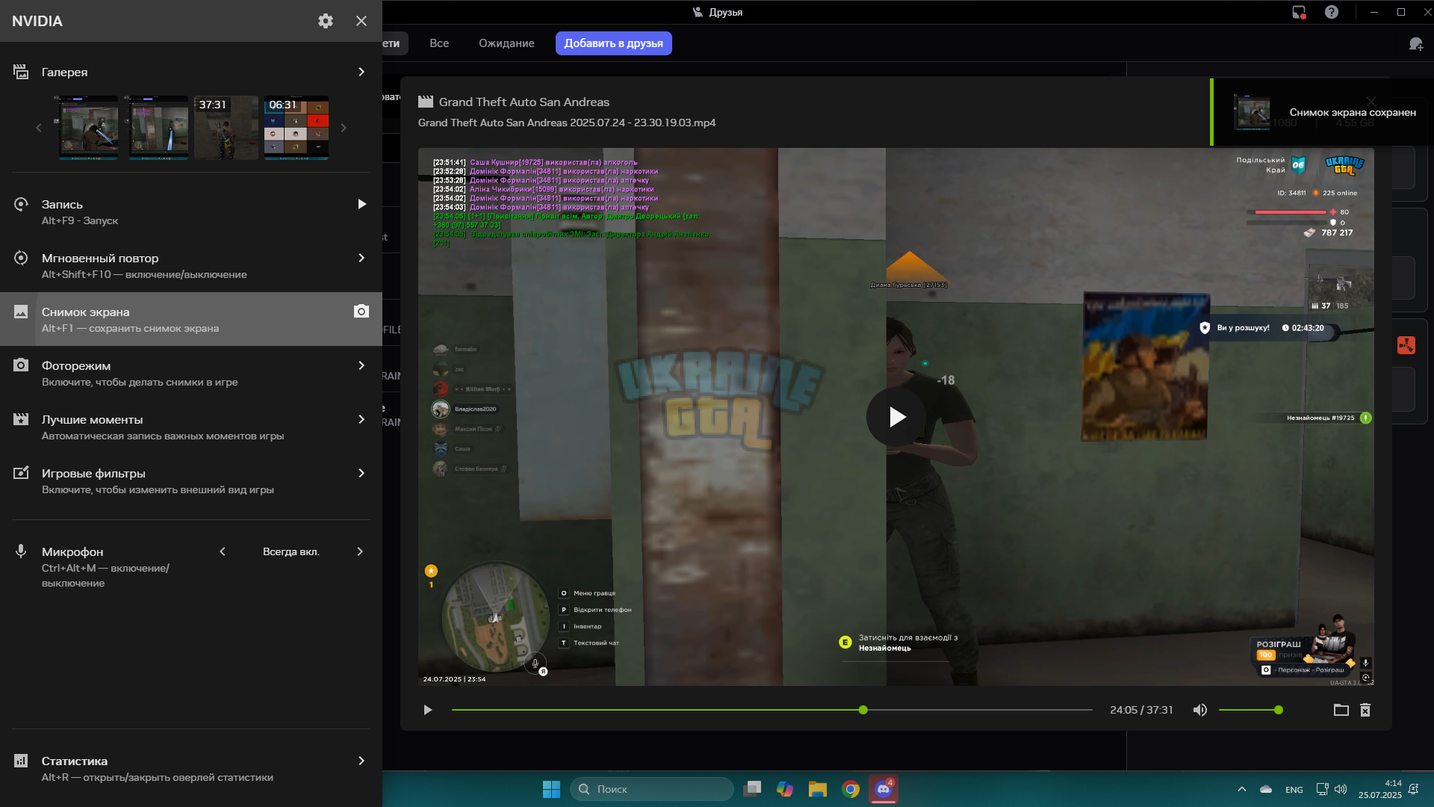Click the ENG language indicator
Image resolution: width=1434 pixels, height=807 pixels.
[1294, 790]
